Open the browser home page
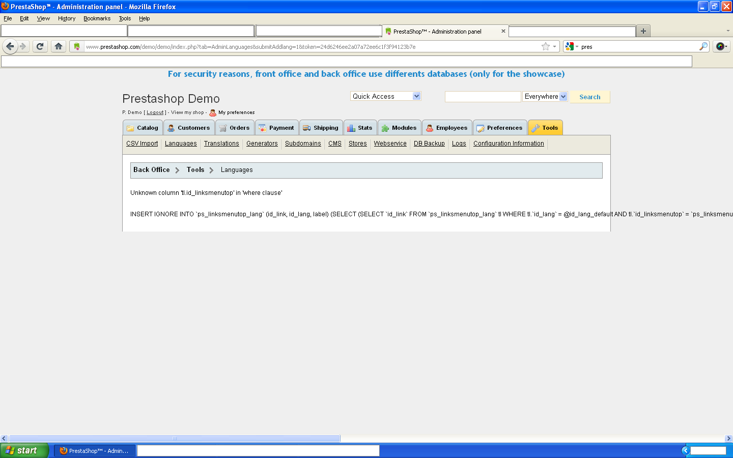733x458 pixels. pyautogui.click(x=59, y=46)
